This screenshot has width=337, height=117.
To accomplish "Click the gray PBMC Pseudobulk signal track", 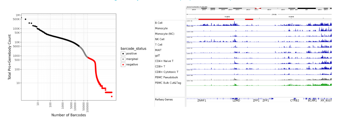I will 259,79.
